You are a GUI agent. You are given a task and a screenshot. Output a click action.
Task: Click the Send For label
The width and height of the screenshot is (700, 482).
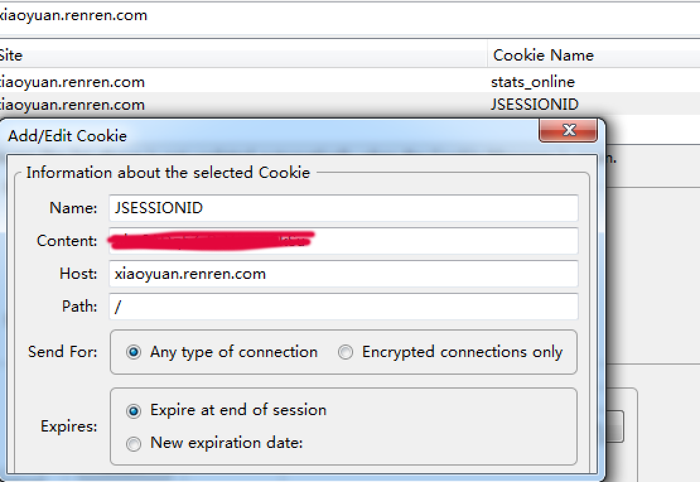pos(62,352)
